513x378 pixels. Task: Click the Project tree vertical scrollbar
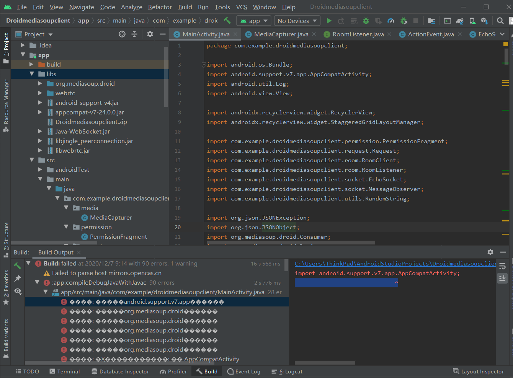[166, 77]
